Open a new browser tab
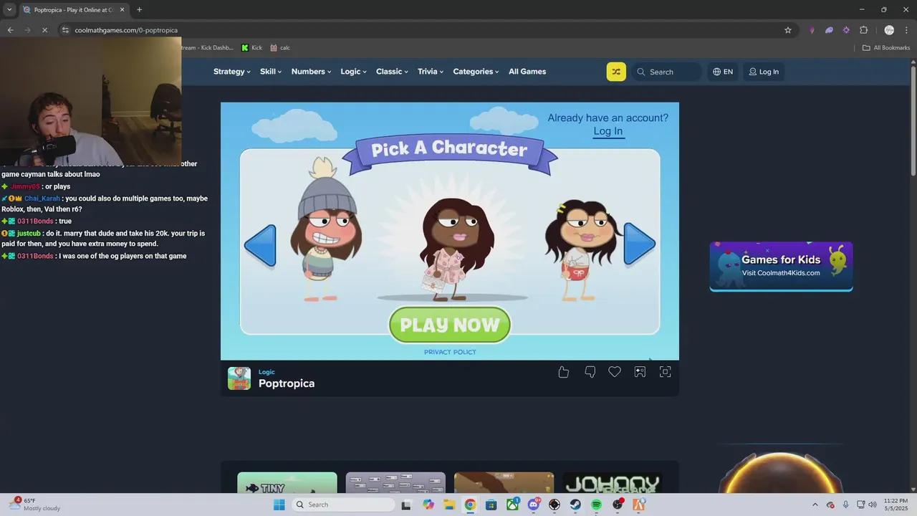Image resolution: width=917 pixels, height=516 pixels. click(x=139, y=9)
